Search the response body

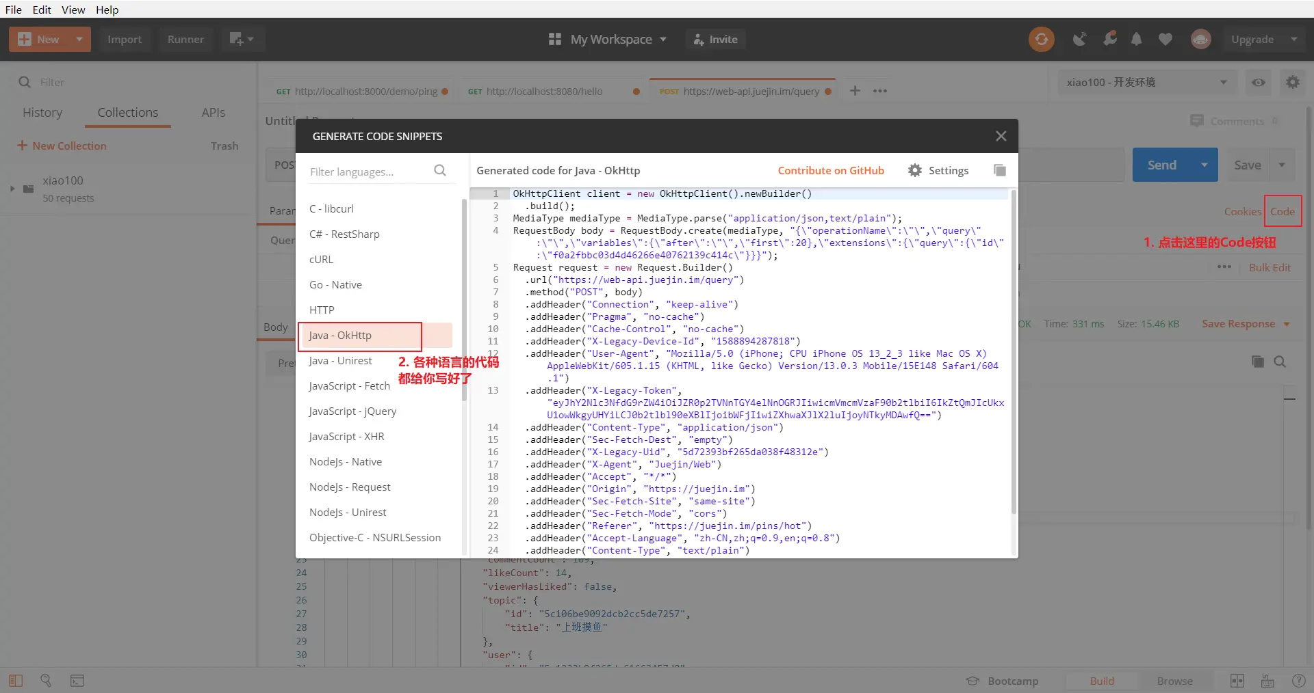point(1280,362)
